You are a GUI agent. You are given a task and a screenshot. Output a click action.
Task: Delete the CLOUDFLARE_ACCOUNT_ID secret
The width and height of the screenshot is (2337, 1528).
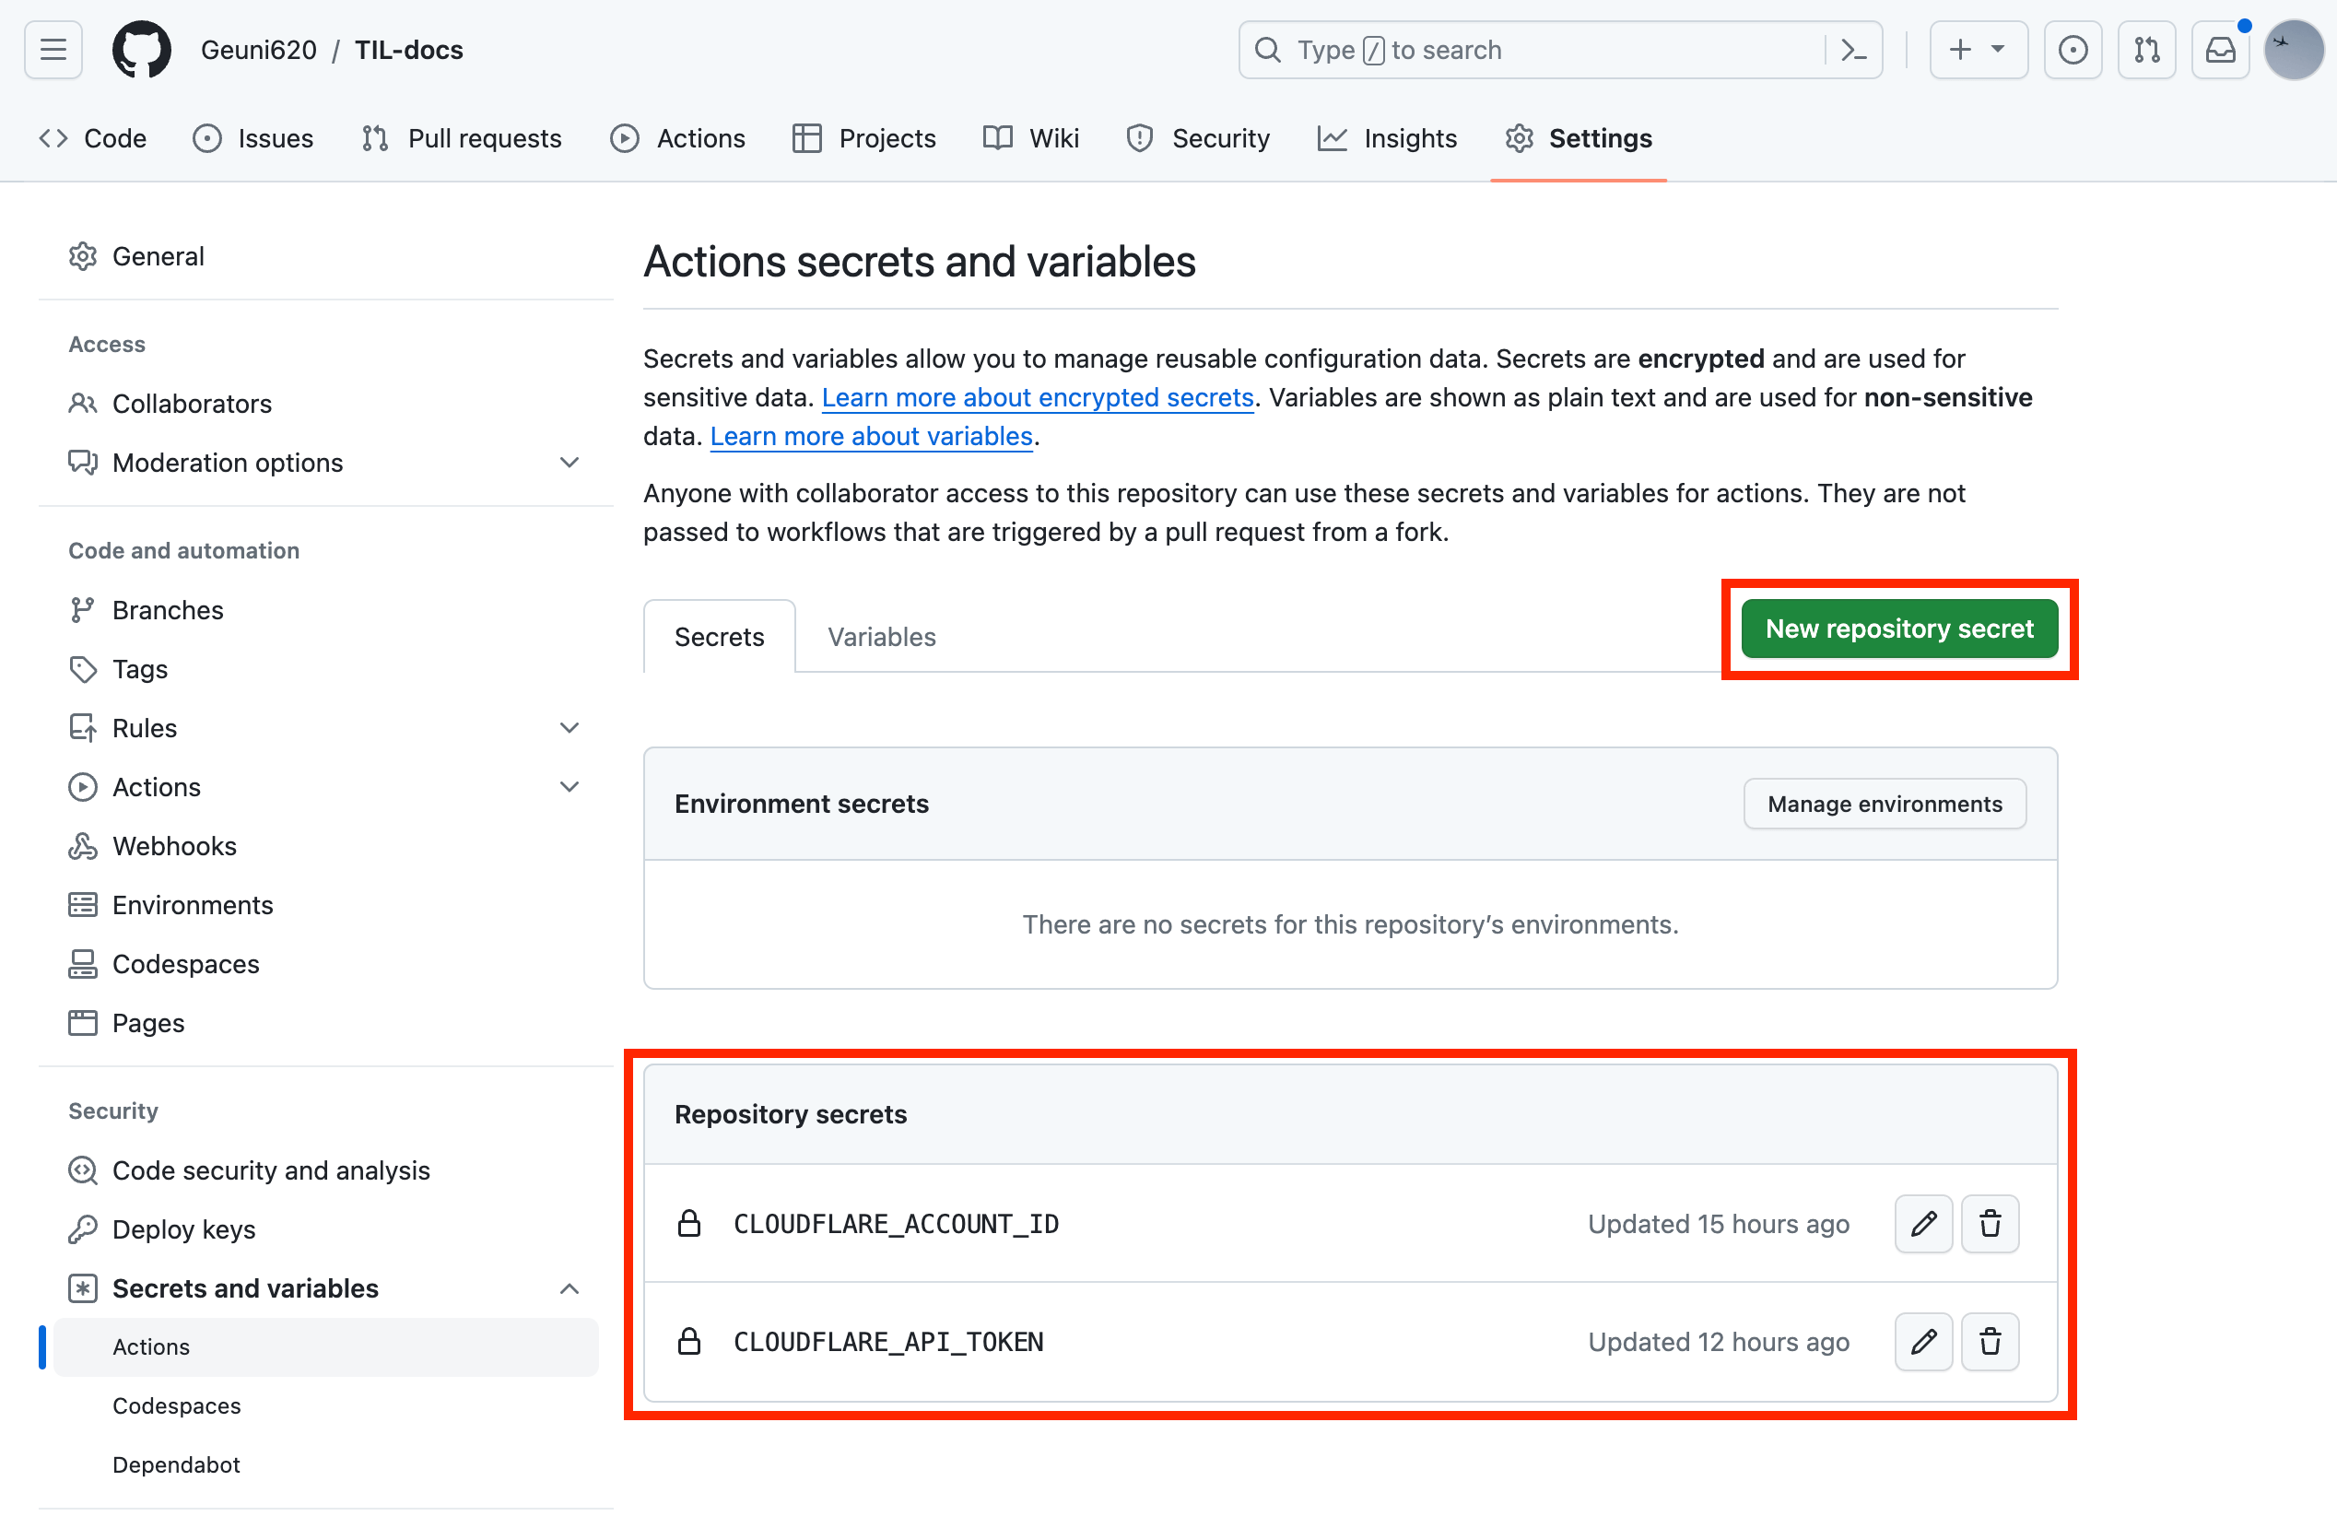pyautogui.click(x=1990, y=1224)
